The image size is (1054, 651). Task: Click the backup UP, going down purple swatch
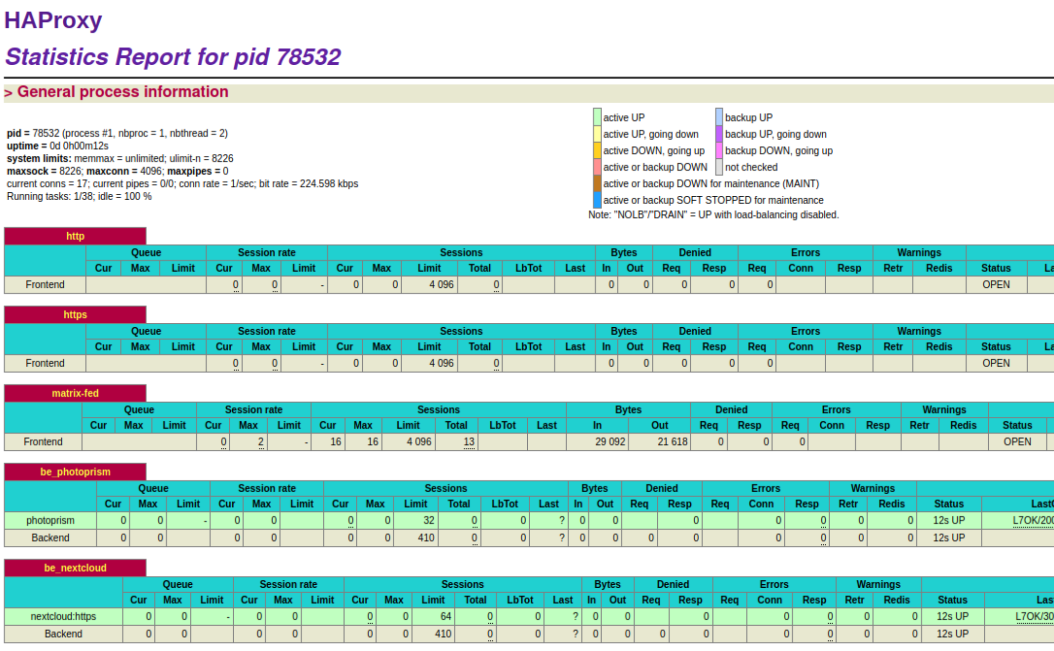pos(719,134)
